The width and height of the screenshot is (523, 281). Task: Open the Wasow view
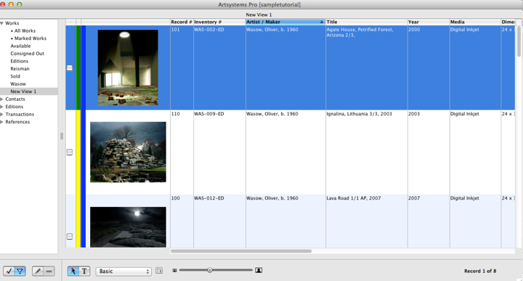(18, 84)
